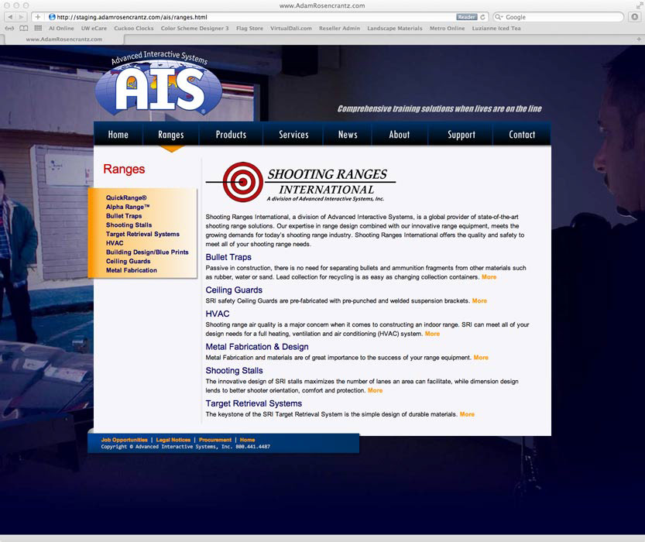
Task: Click the browser forward arrow button
Action: (21, 16)
